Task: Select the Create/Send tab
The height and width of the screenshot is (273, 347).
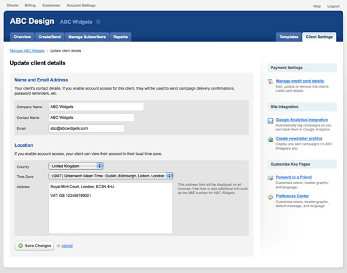Action: click(50, 37)
